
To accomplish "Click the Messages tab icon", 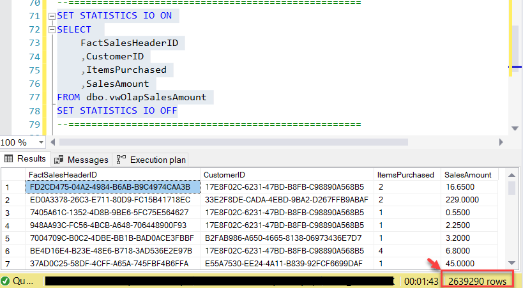I will pyautogui.click(x=59, y=160).
